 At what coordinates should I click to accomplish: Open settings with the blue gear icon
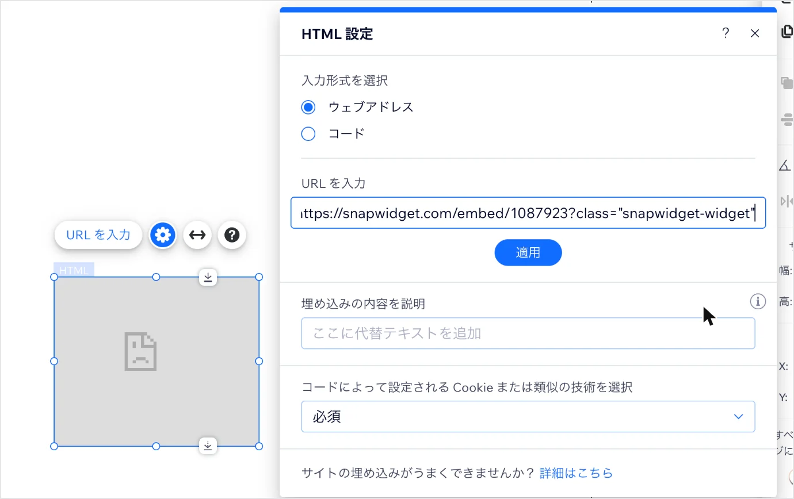click(163, 235)
